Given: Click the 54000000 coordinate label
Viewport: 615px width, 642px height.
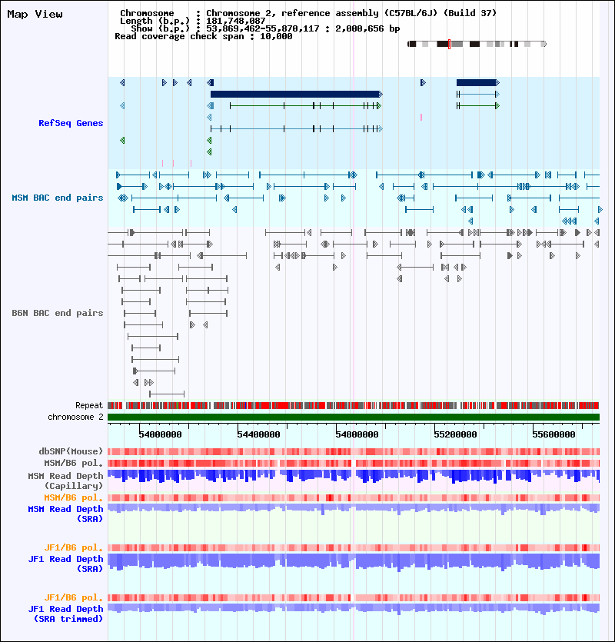Looking at the screenshot, I should (160, 434).
